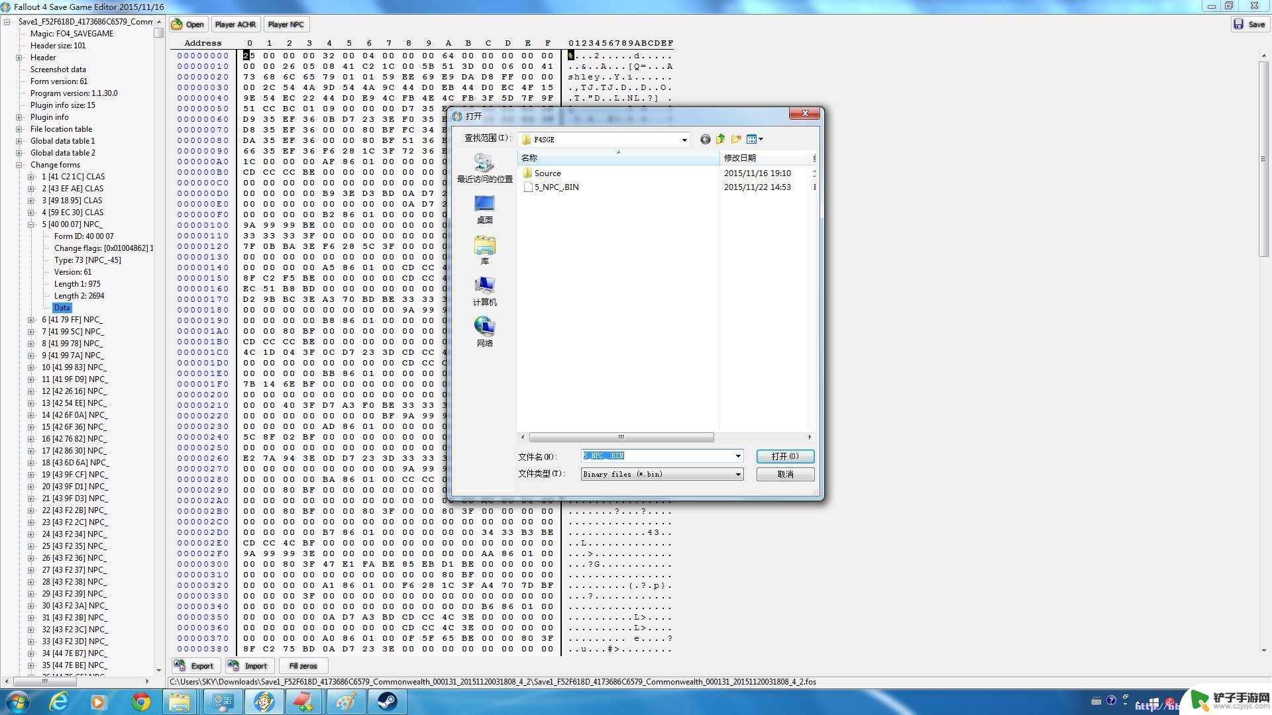Launch Chrome from the taskbar

140,702
